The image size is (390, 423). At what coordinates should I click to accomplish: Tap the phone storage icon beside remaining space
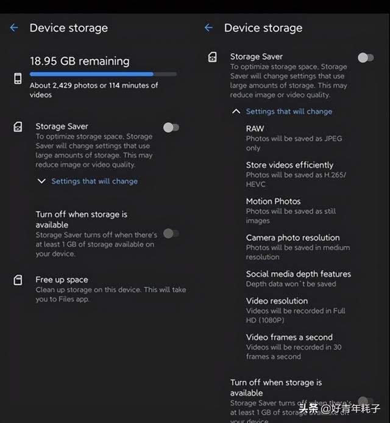(18, 79)
